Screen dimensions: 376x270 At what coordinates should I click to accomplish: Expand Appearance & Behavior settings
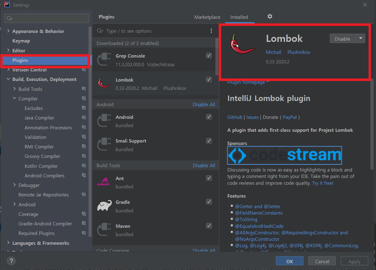(8, 31)
